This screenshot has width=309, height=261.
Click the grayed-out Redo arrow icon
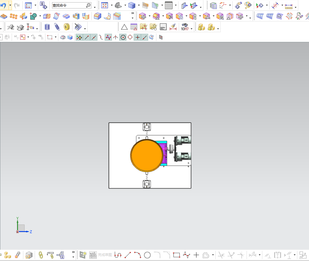tap(17, 5)
